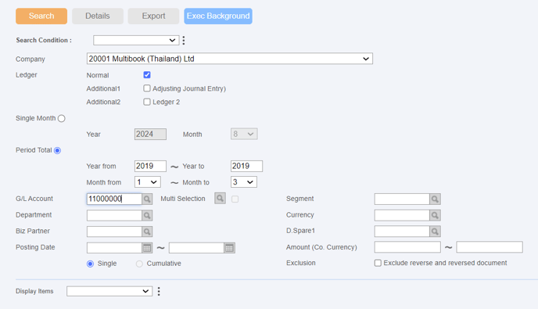Click the Year from field
The width and height of the screenshot is (538, 309).
(150, 166)
